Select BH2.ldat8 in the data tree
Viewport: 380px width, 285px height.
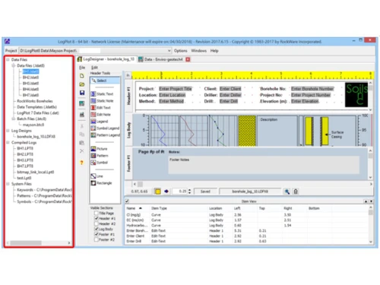click(x=30, y=78)
